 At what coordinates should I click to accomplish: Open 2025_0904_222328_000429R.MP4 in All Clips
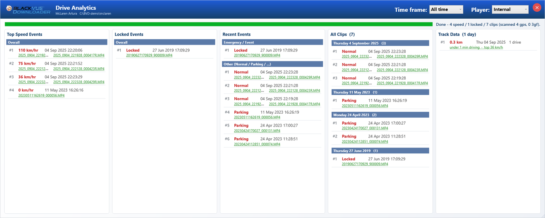coord(402,56)
